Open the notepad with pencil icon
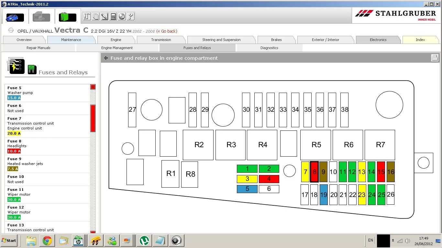Viewport: 442px width, 248px height. (104, 16)
